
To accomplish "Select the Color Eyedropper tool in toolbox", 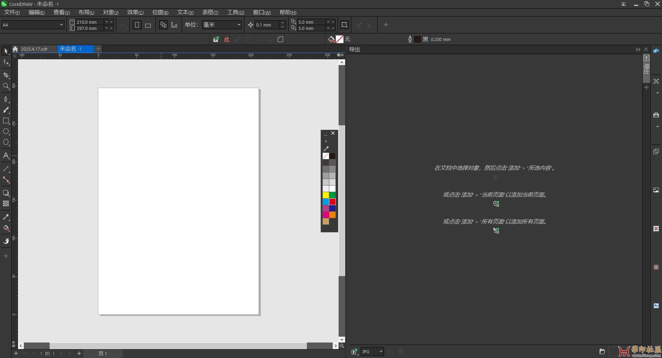I will pyautogui.click(x=6, y=217).
